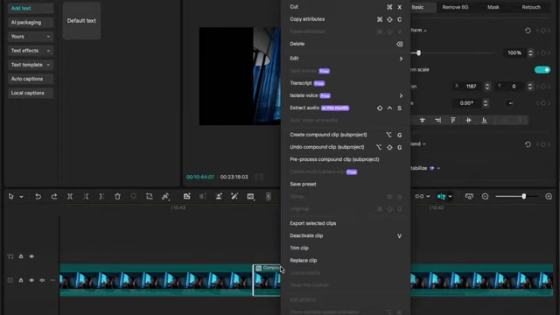Viewport: 560px width, 315px height.
Task: Hide the text track with eye icon
Action: pos(31,256)
